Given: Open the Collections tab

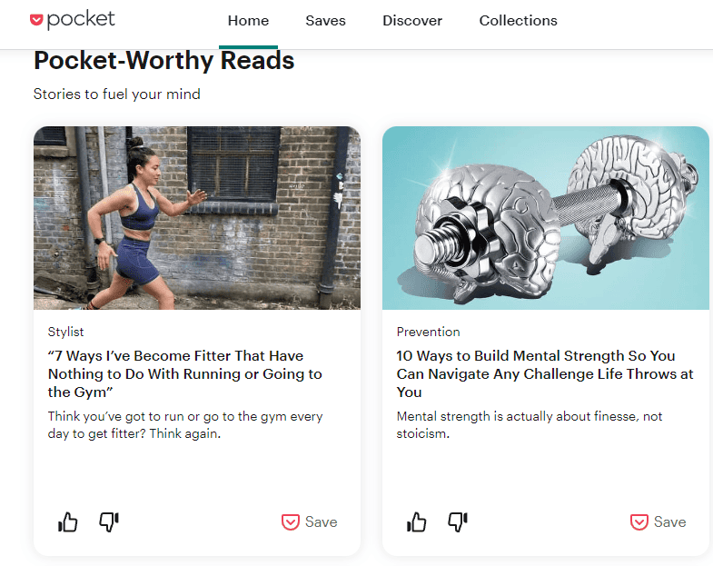Looking at the screenshot, I should [x=519, y=21].
